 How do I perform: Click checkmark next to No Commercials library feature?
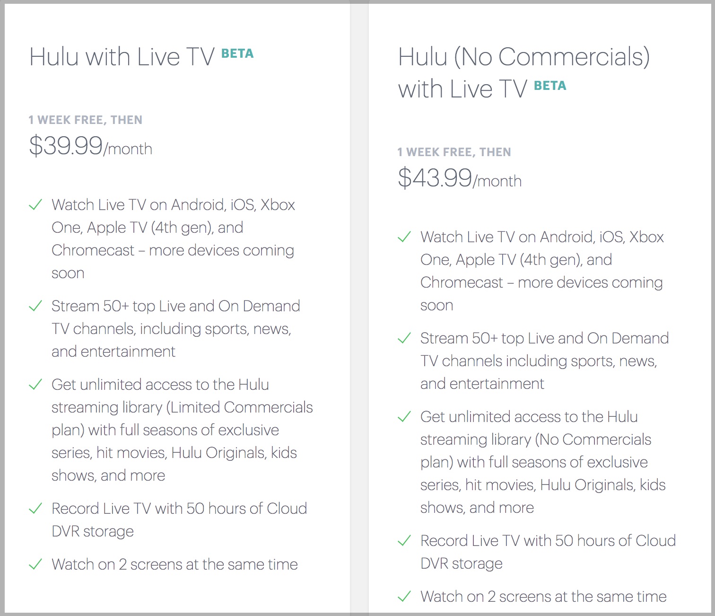[404, 417]
